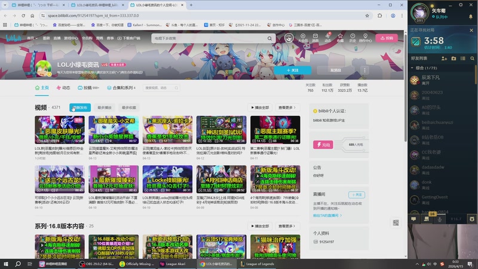Collapse the 综合 (1/72) friends group
The height and width of the screenshot is (269, 478).
point(412,68)
